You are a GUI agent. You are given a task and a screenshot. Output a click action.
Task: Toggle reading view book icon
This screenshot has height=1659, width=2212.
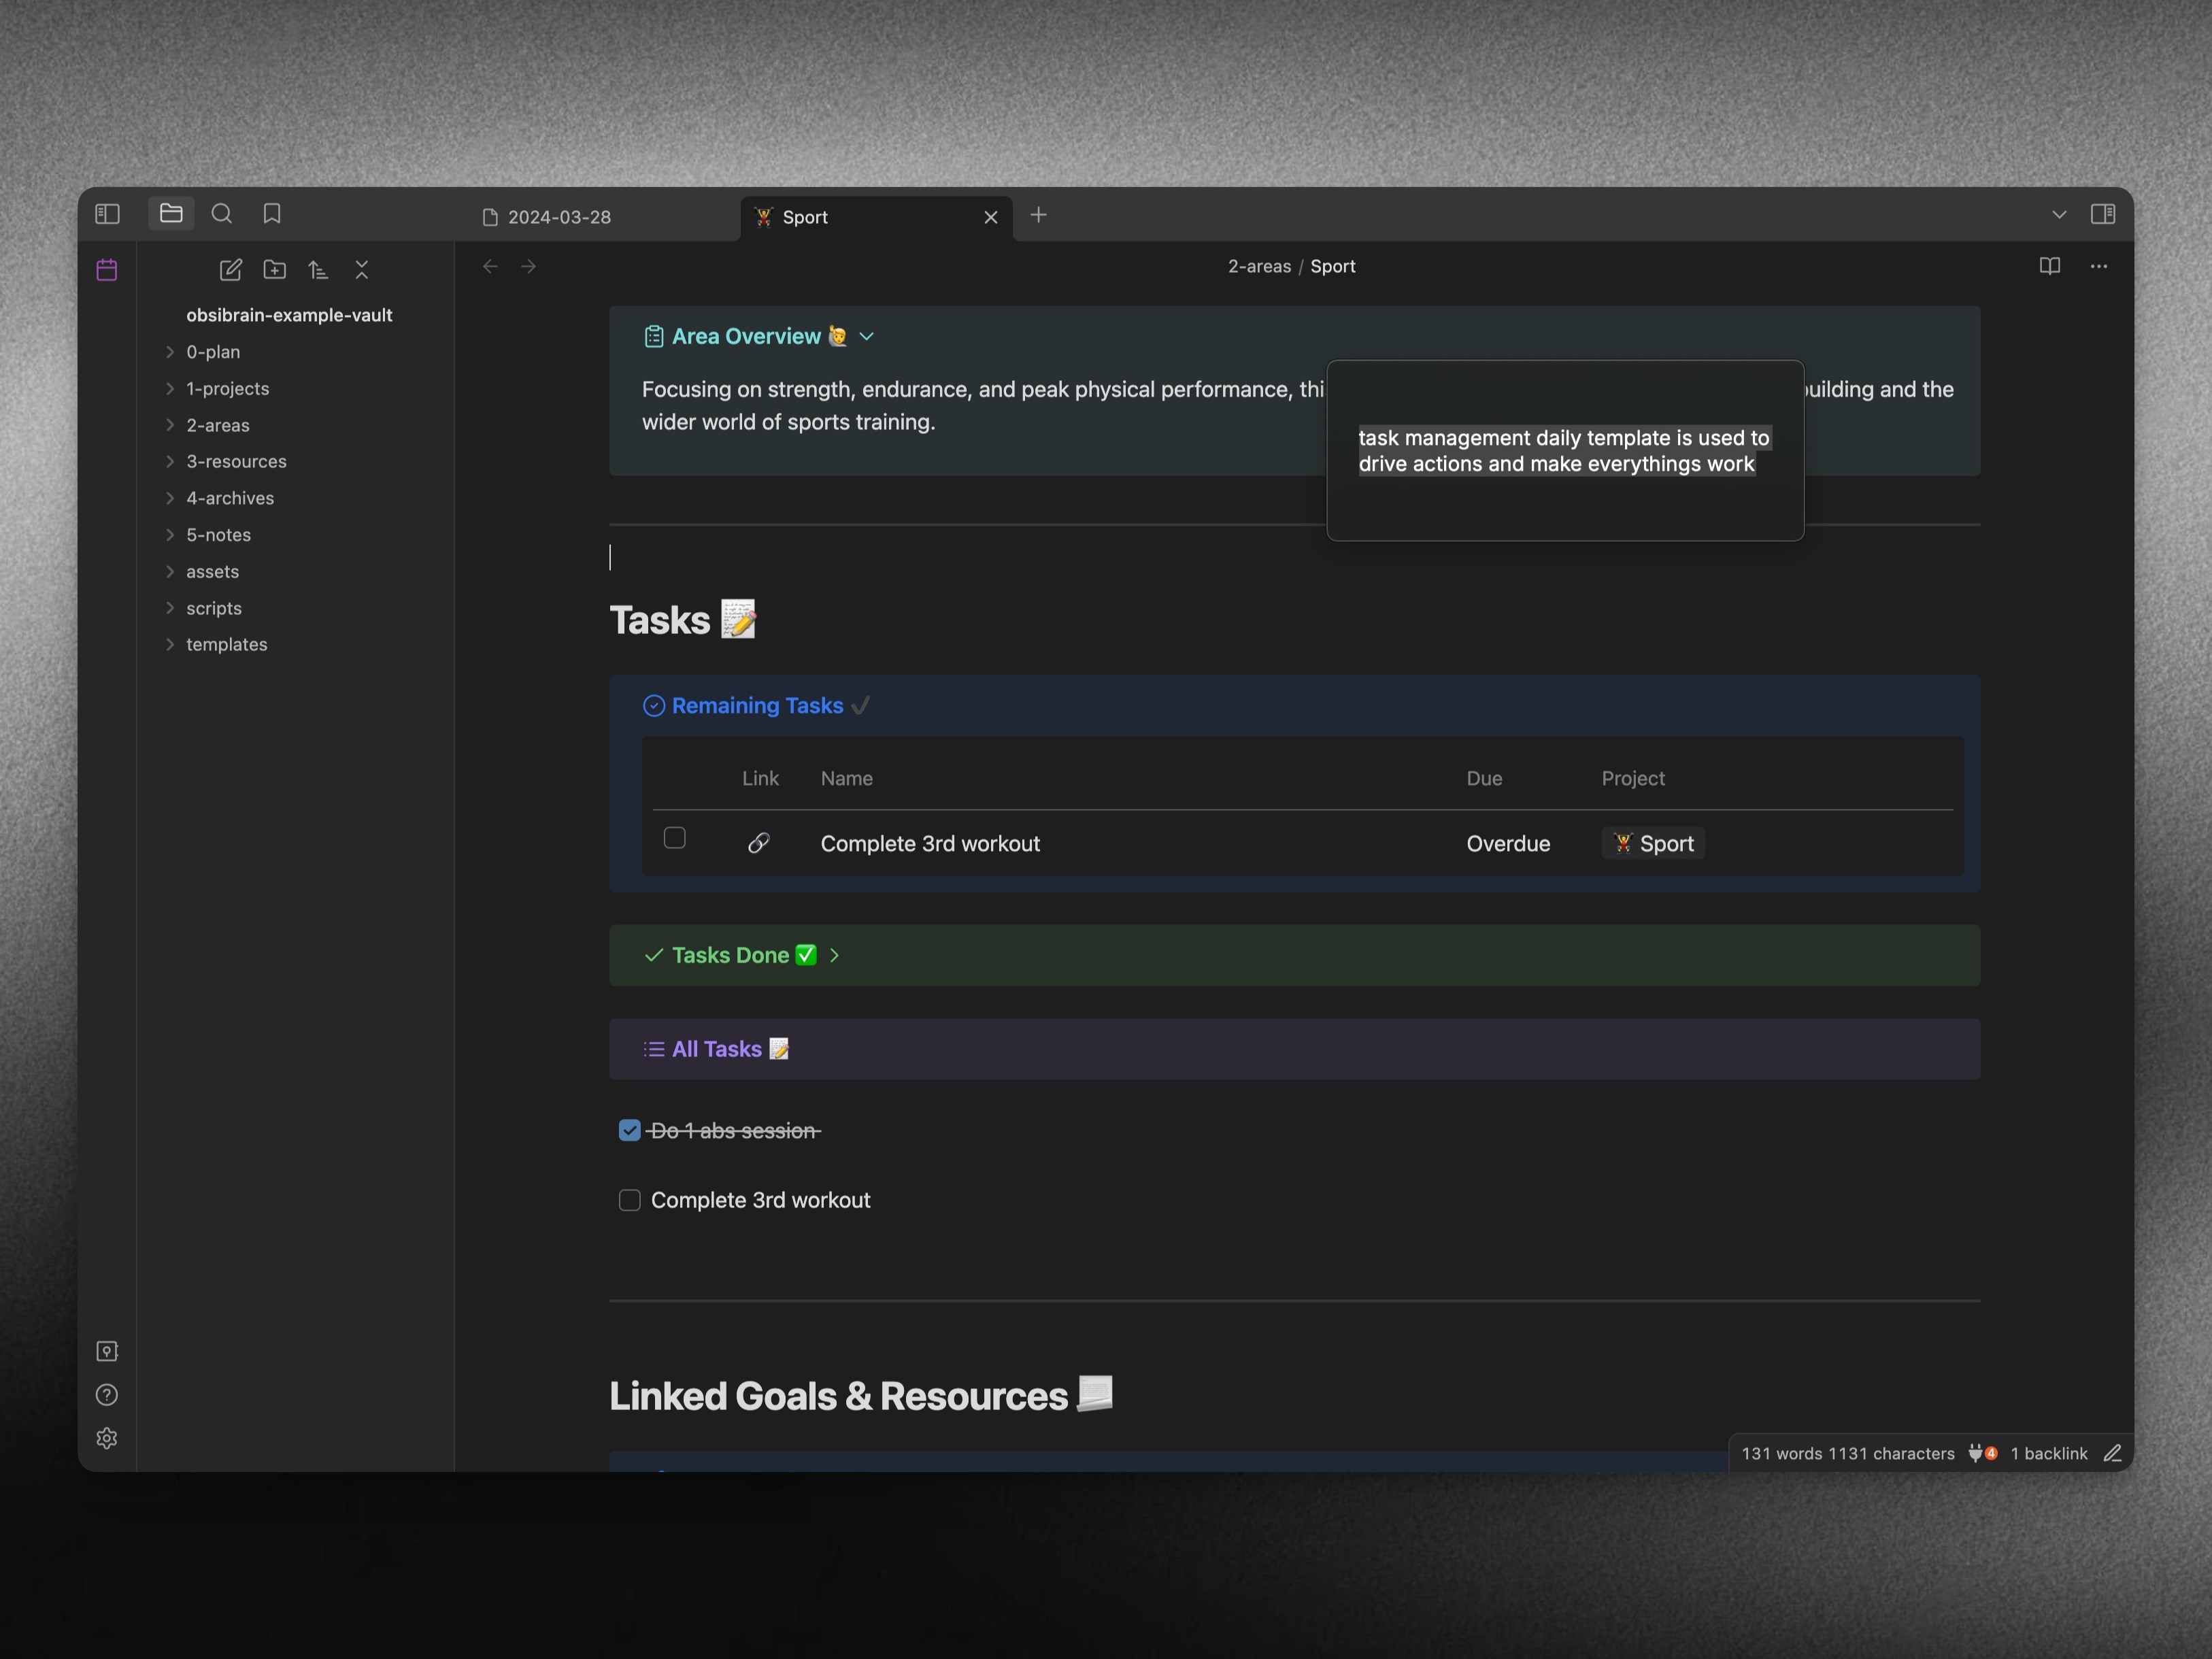[2049, 266]
